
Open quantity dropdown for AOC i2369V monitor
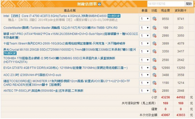(x=145, y=75)
